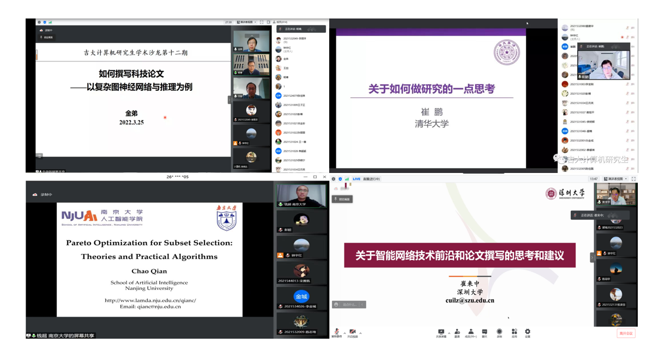Open the Invite (邀请) icon

tap(456, 332)
